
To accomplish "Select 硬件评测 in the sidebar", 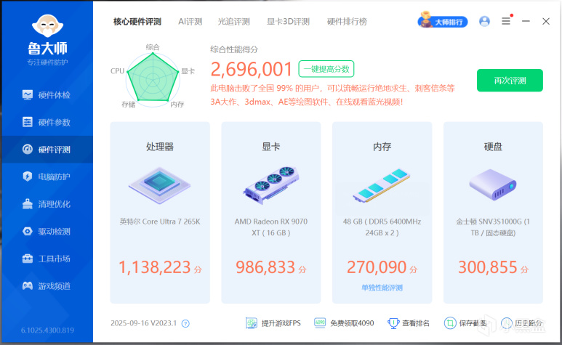I will pos(47,149).
